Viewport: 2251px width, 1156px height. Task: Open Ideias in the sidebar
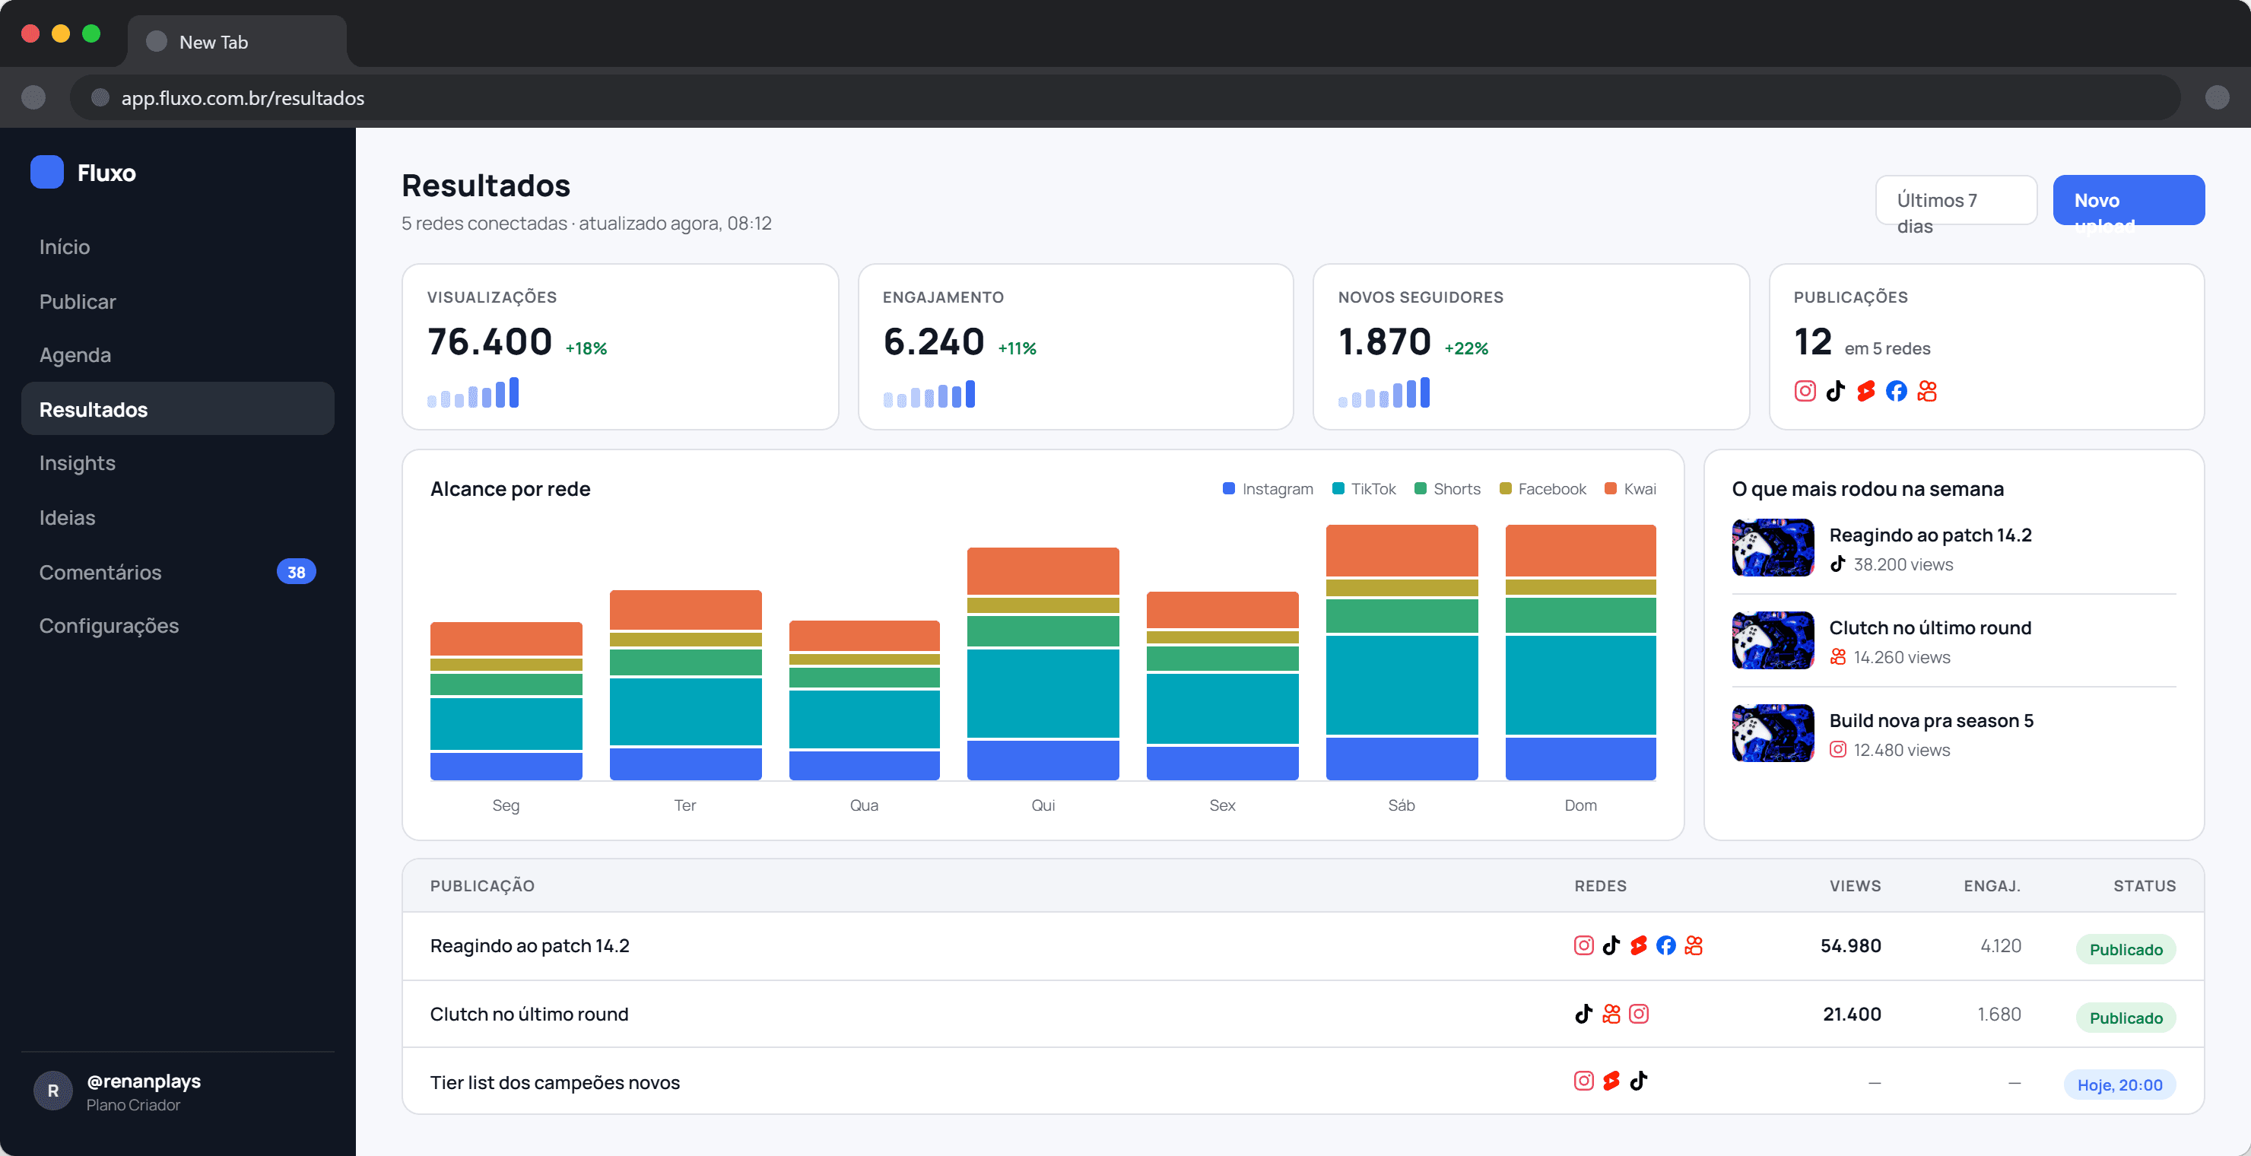(x=177, y=517)
